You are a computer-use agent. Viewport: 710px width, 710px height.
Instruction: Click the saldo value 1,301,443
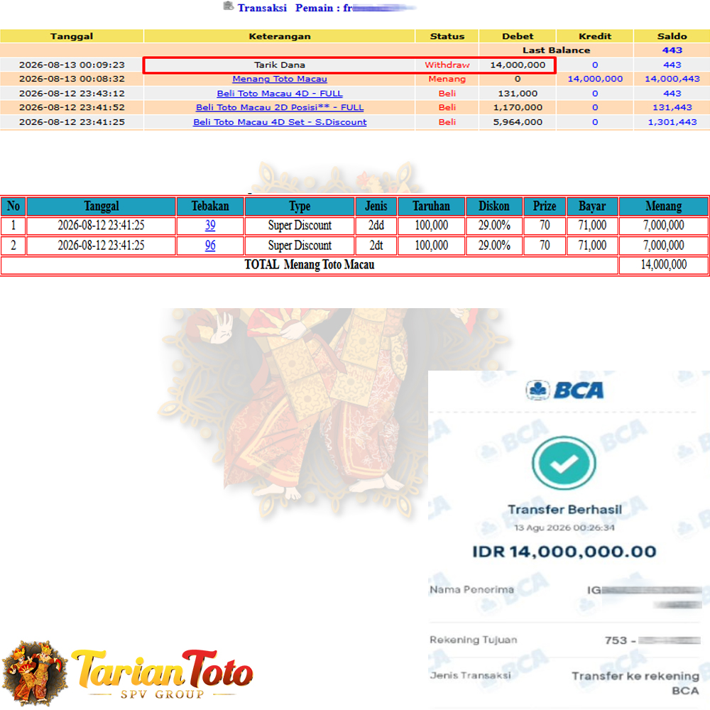(x=672, y=122)
